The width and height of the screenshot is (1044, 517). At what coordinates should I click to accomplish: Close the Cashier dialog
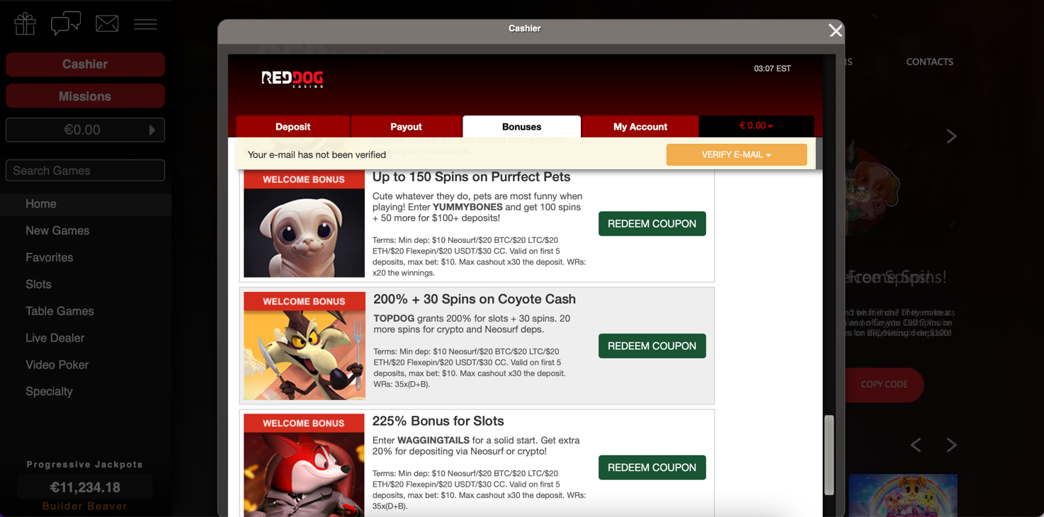tap(836, 30)
